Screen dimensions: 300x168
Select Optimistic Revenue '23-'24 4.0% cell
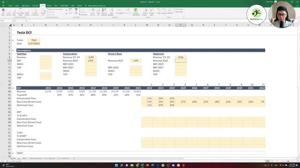click(x=180, y=57)
